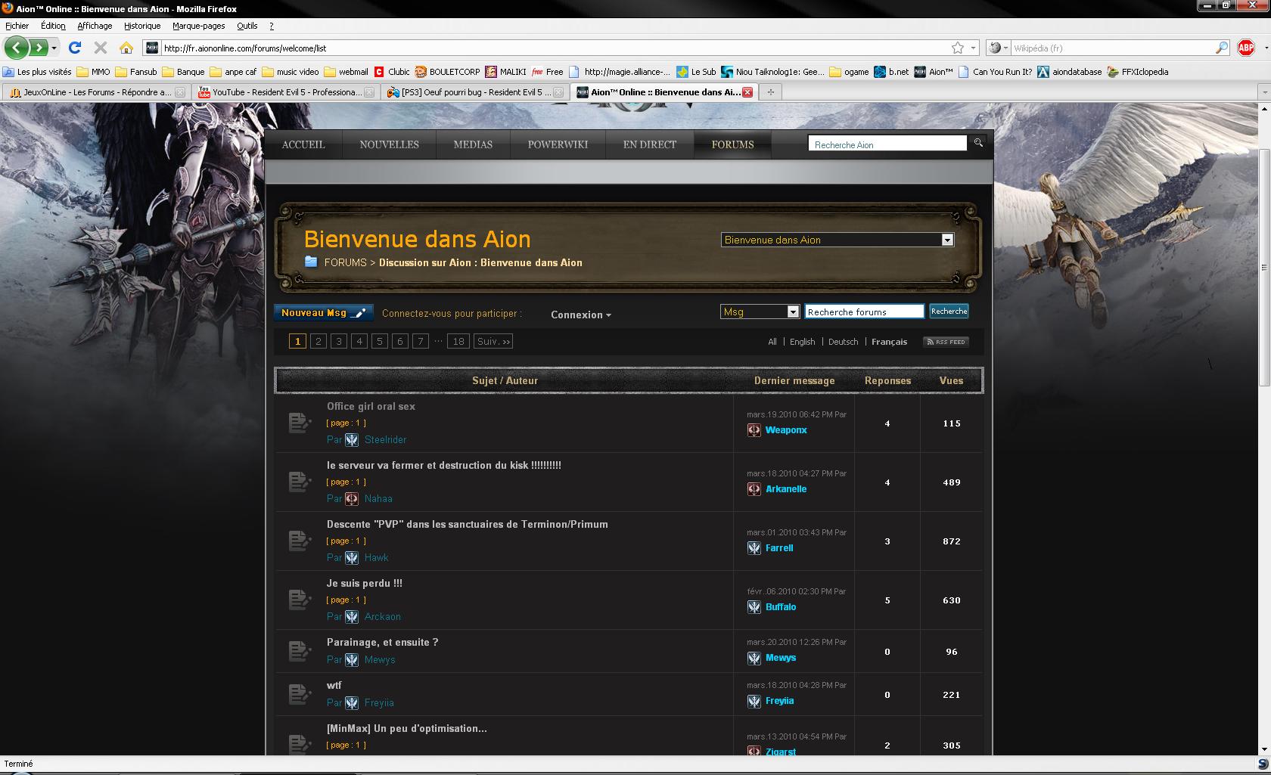The width and height of the screenshot is (1271, 775).
Task: Switch to the YouTube Resident Evil 5 tab
Action: (x=286, y=92)
